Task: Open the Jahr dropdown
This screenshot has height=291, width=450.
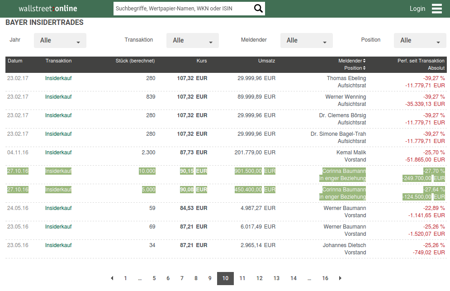Action: pos(60,40)
